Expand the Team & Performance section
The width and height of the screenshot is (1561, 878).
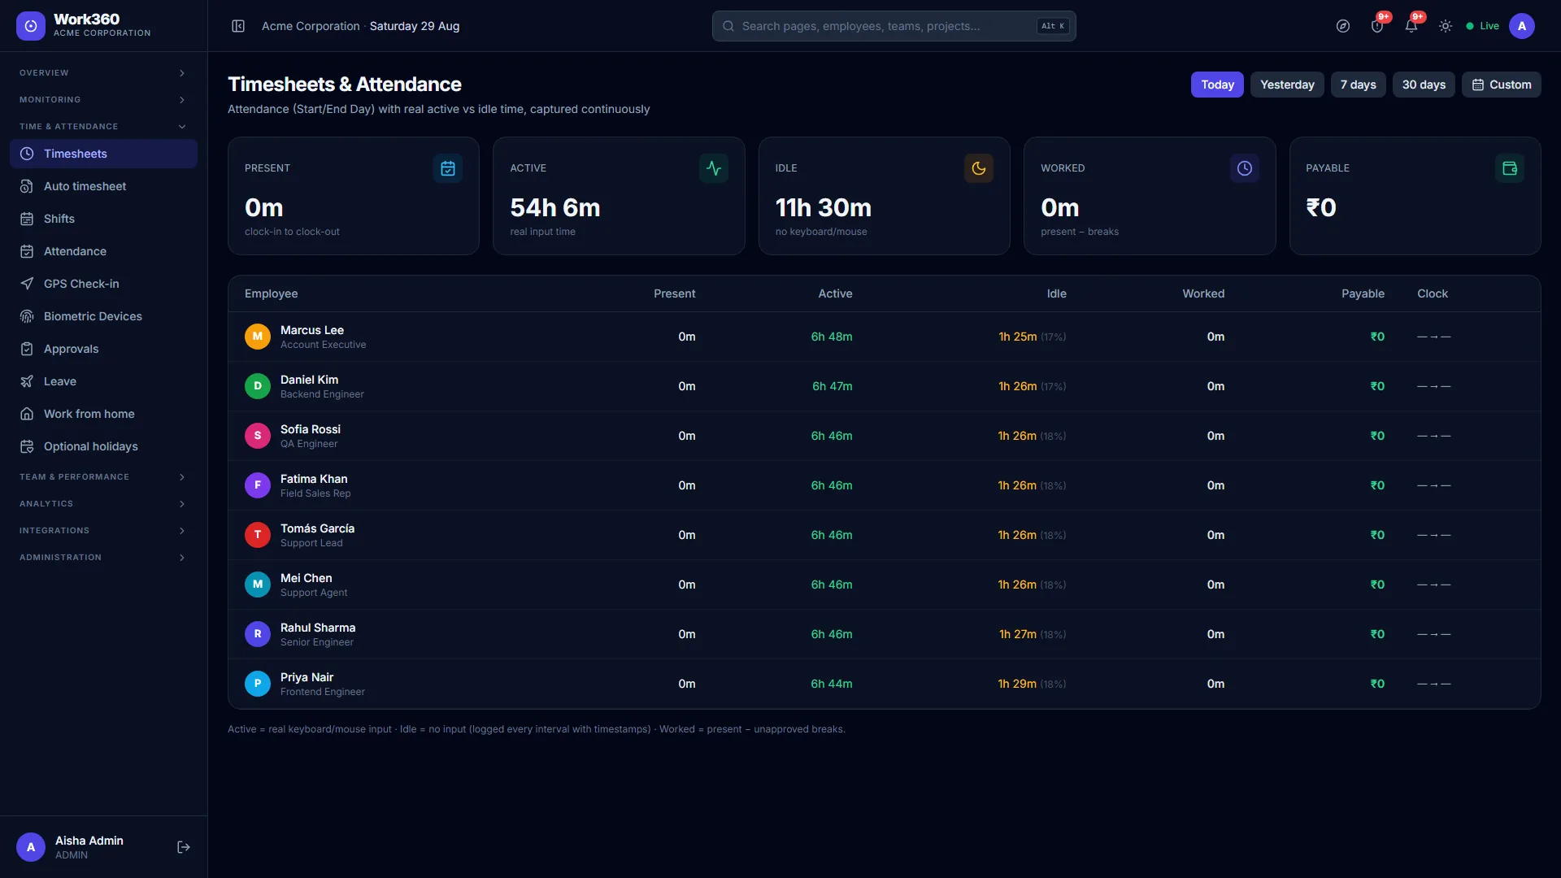click(x=103, y=477)
